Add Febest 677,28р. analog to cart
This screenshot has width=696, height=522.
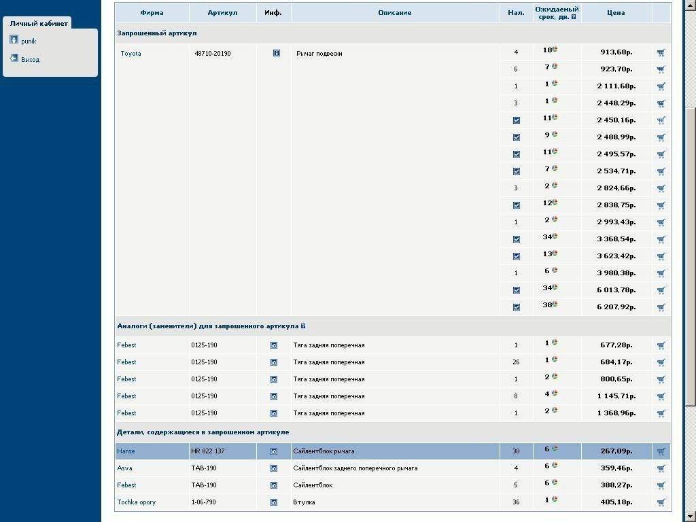coord(661,345)
